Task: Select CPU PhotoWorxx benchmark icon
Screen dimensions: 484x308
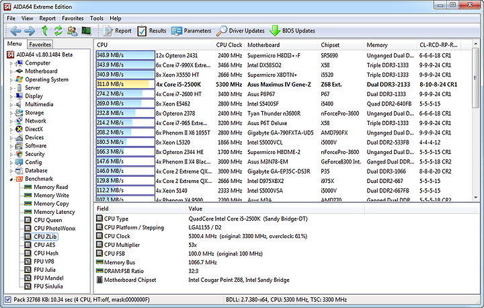Action: point(28,228)
